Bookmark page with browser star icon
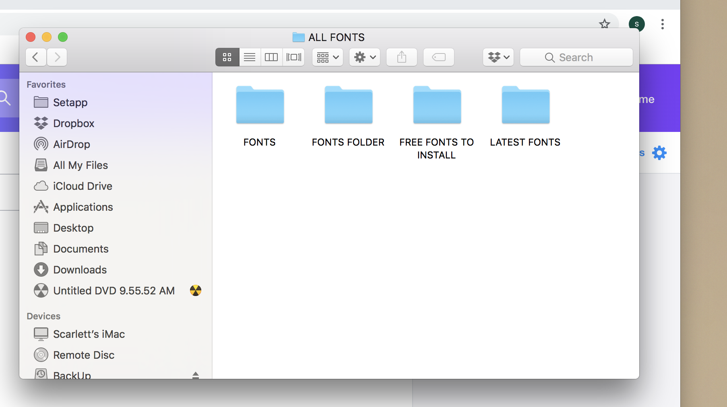727x407 pixels. coord(605,24)
